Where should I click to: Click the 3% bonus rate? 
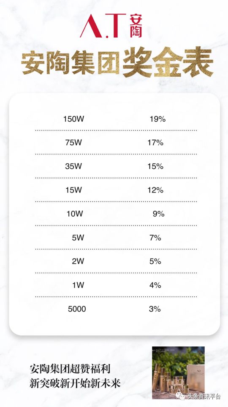click(x=155, y=309)
